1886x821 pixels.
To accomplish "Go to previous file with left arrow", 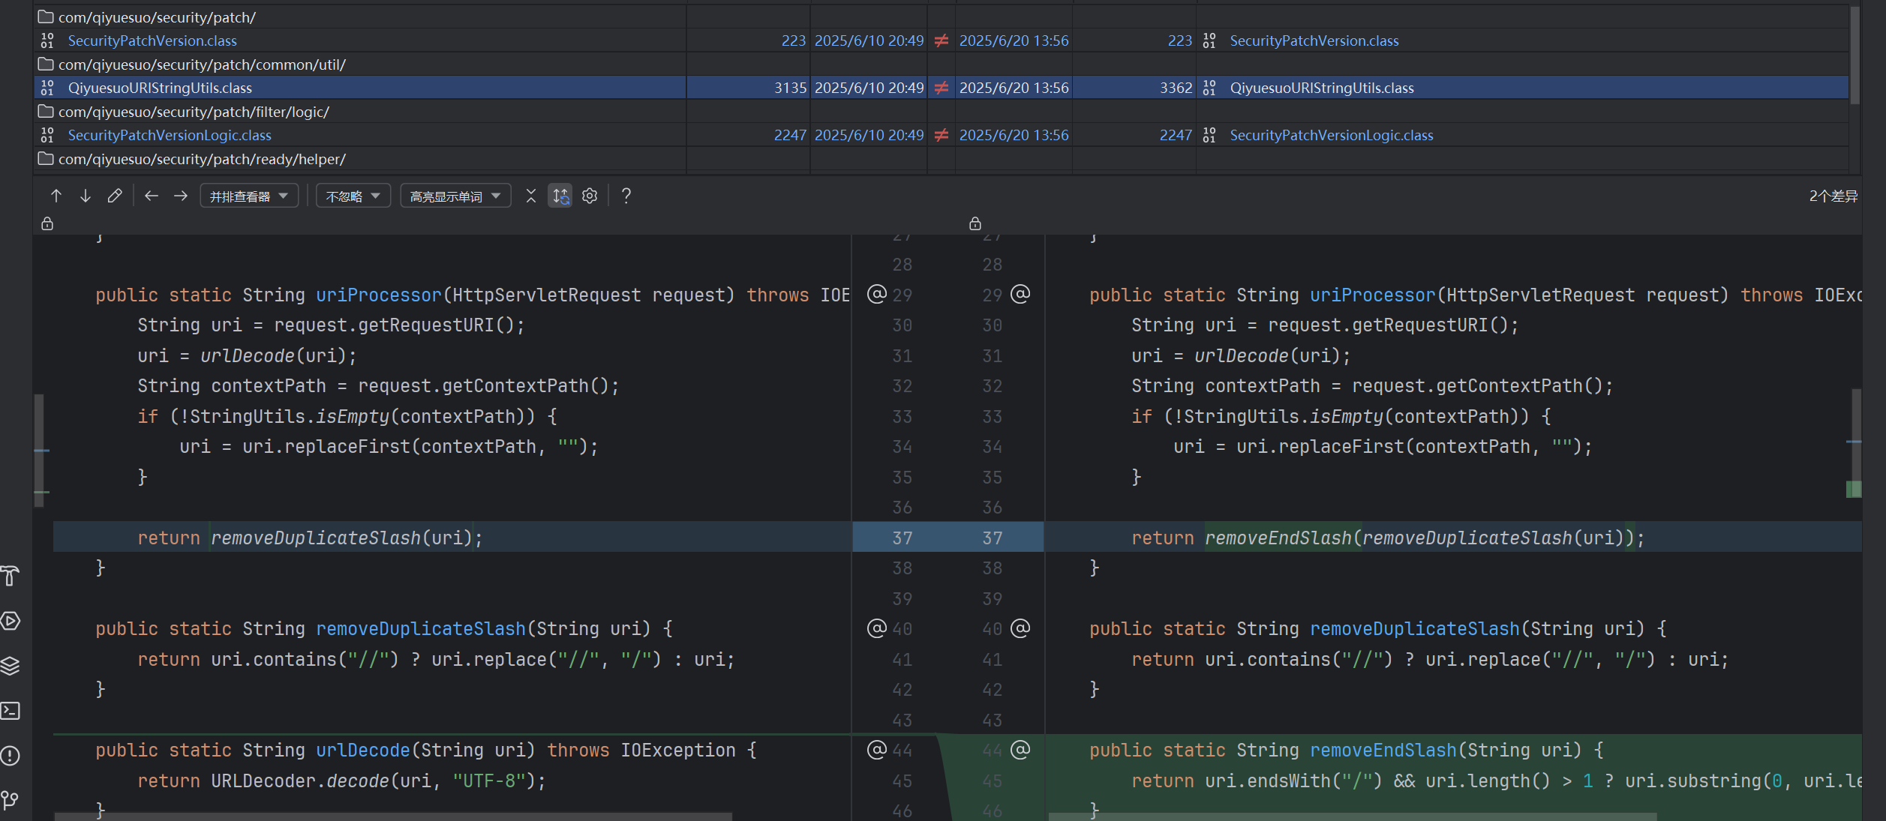I will click(x=152, y=196).
